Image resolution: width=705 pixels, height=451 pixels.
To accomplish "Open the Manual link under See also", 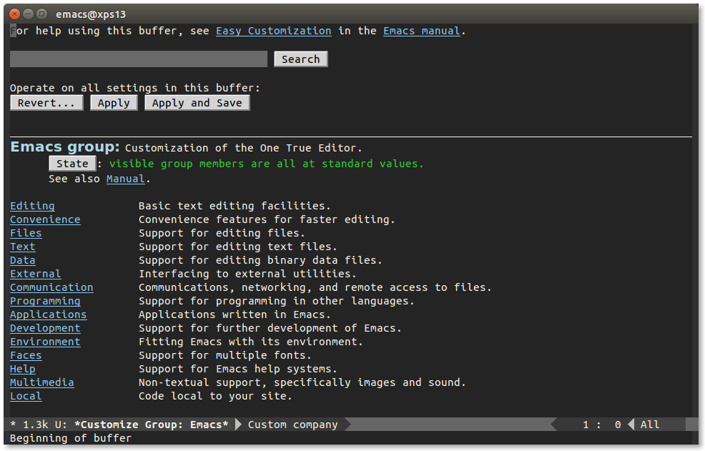I will coord(125,179).
